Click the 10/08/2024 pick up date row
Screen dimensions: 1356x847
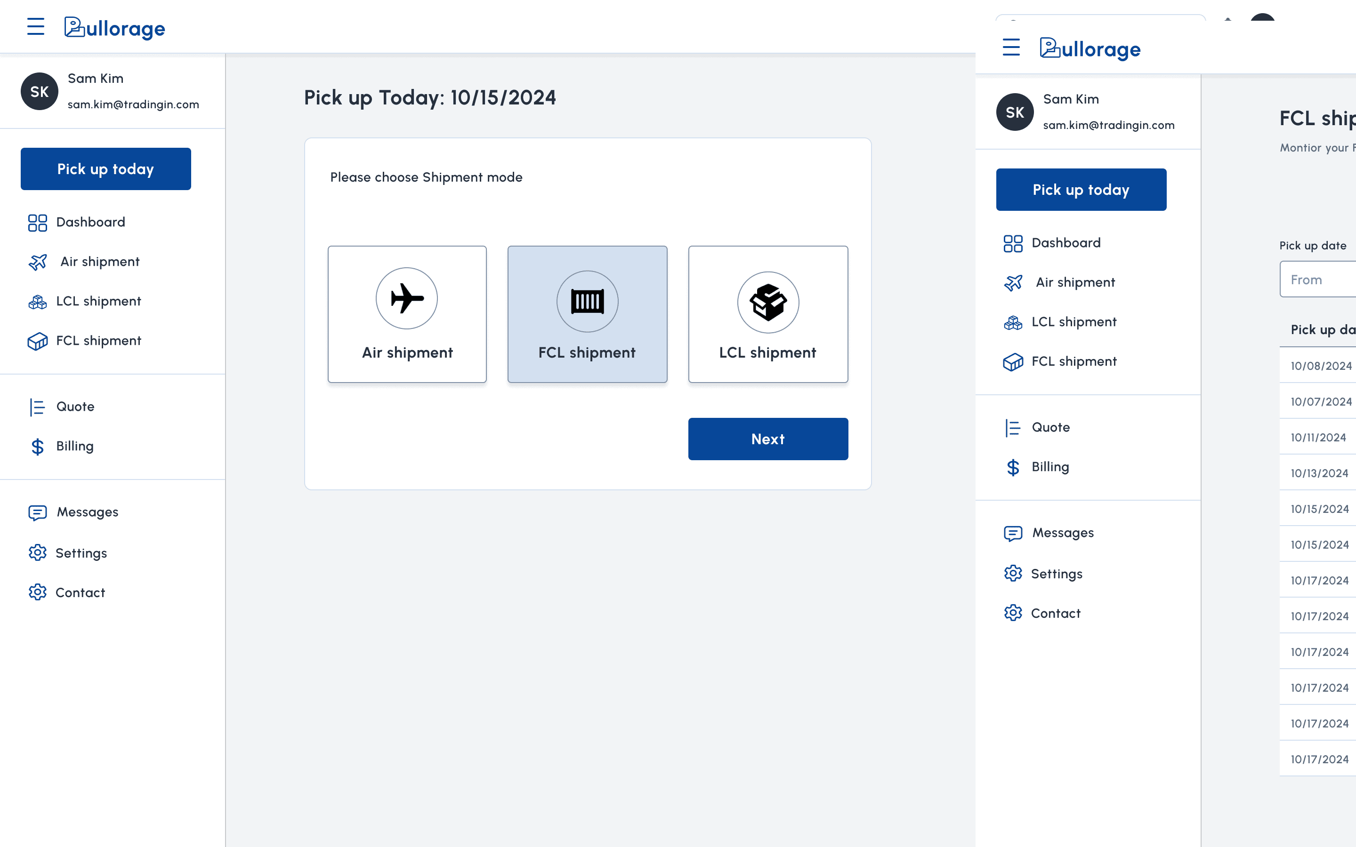pos(1321,366)
